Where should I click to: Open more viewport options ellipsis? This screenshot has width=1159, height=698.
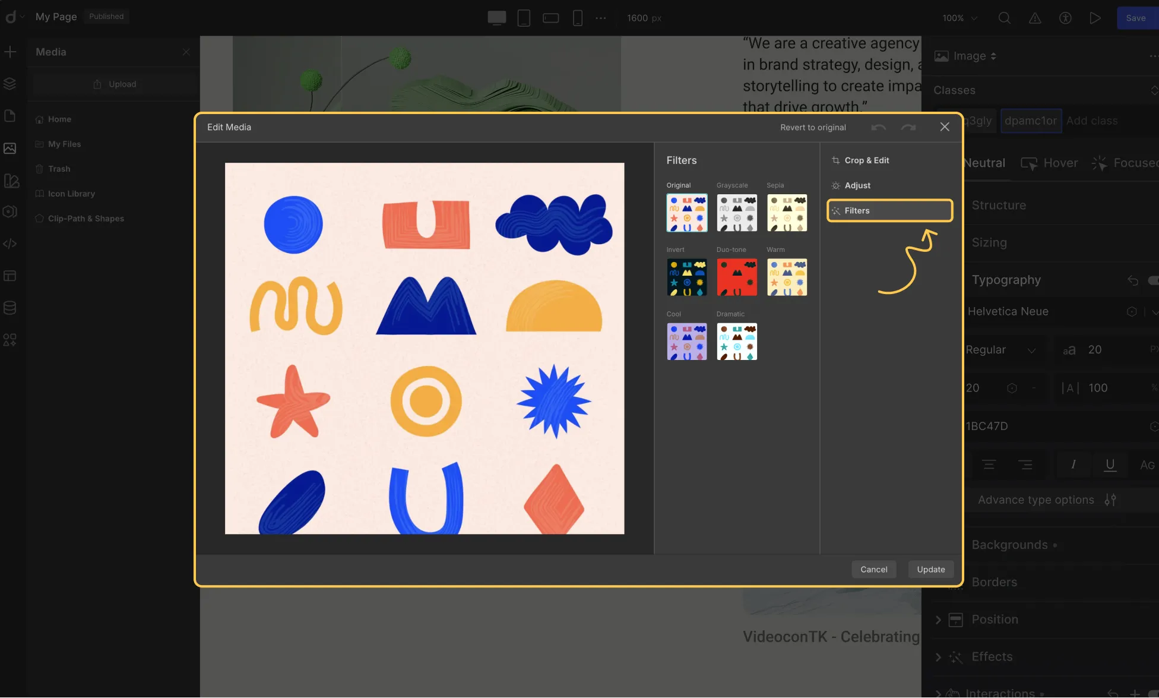(601, 18)
